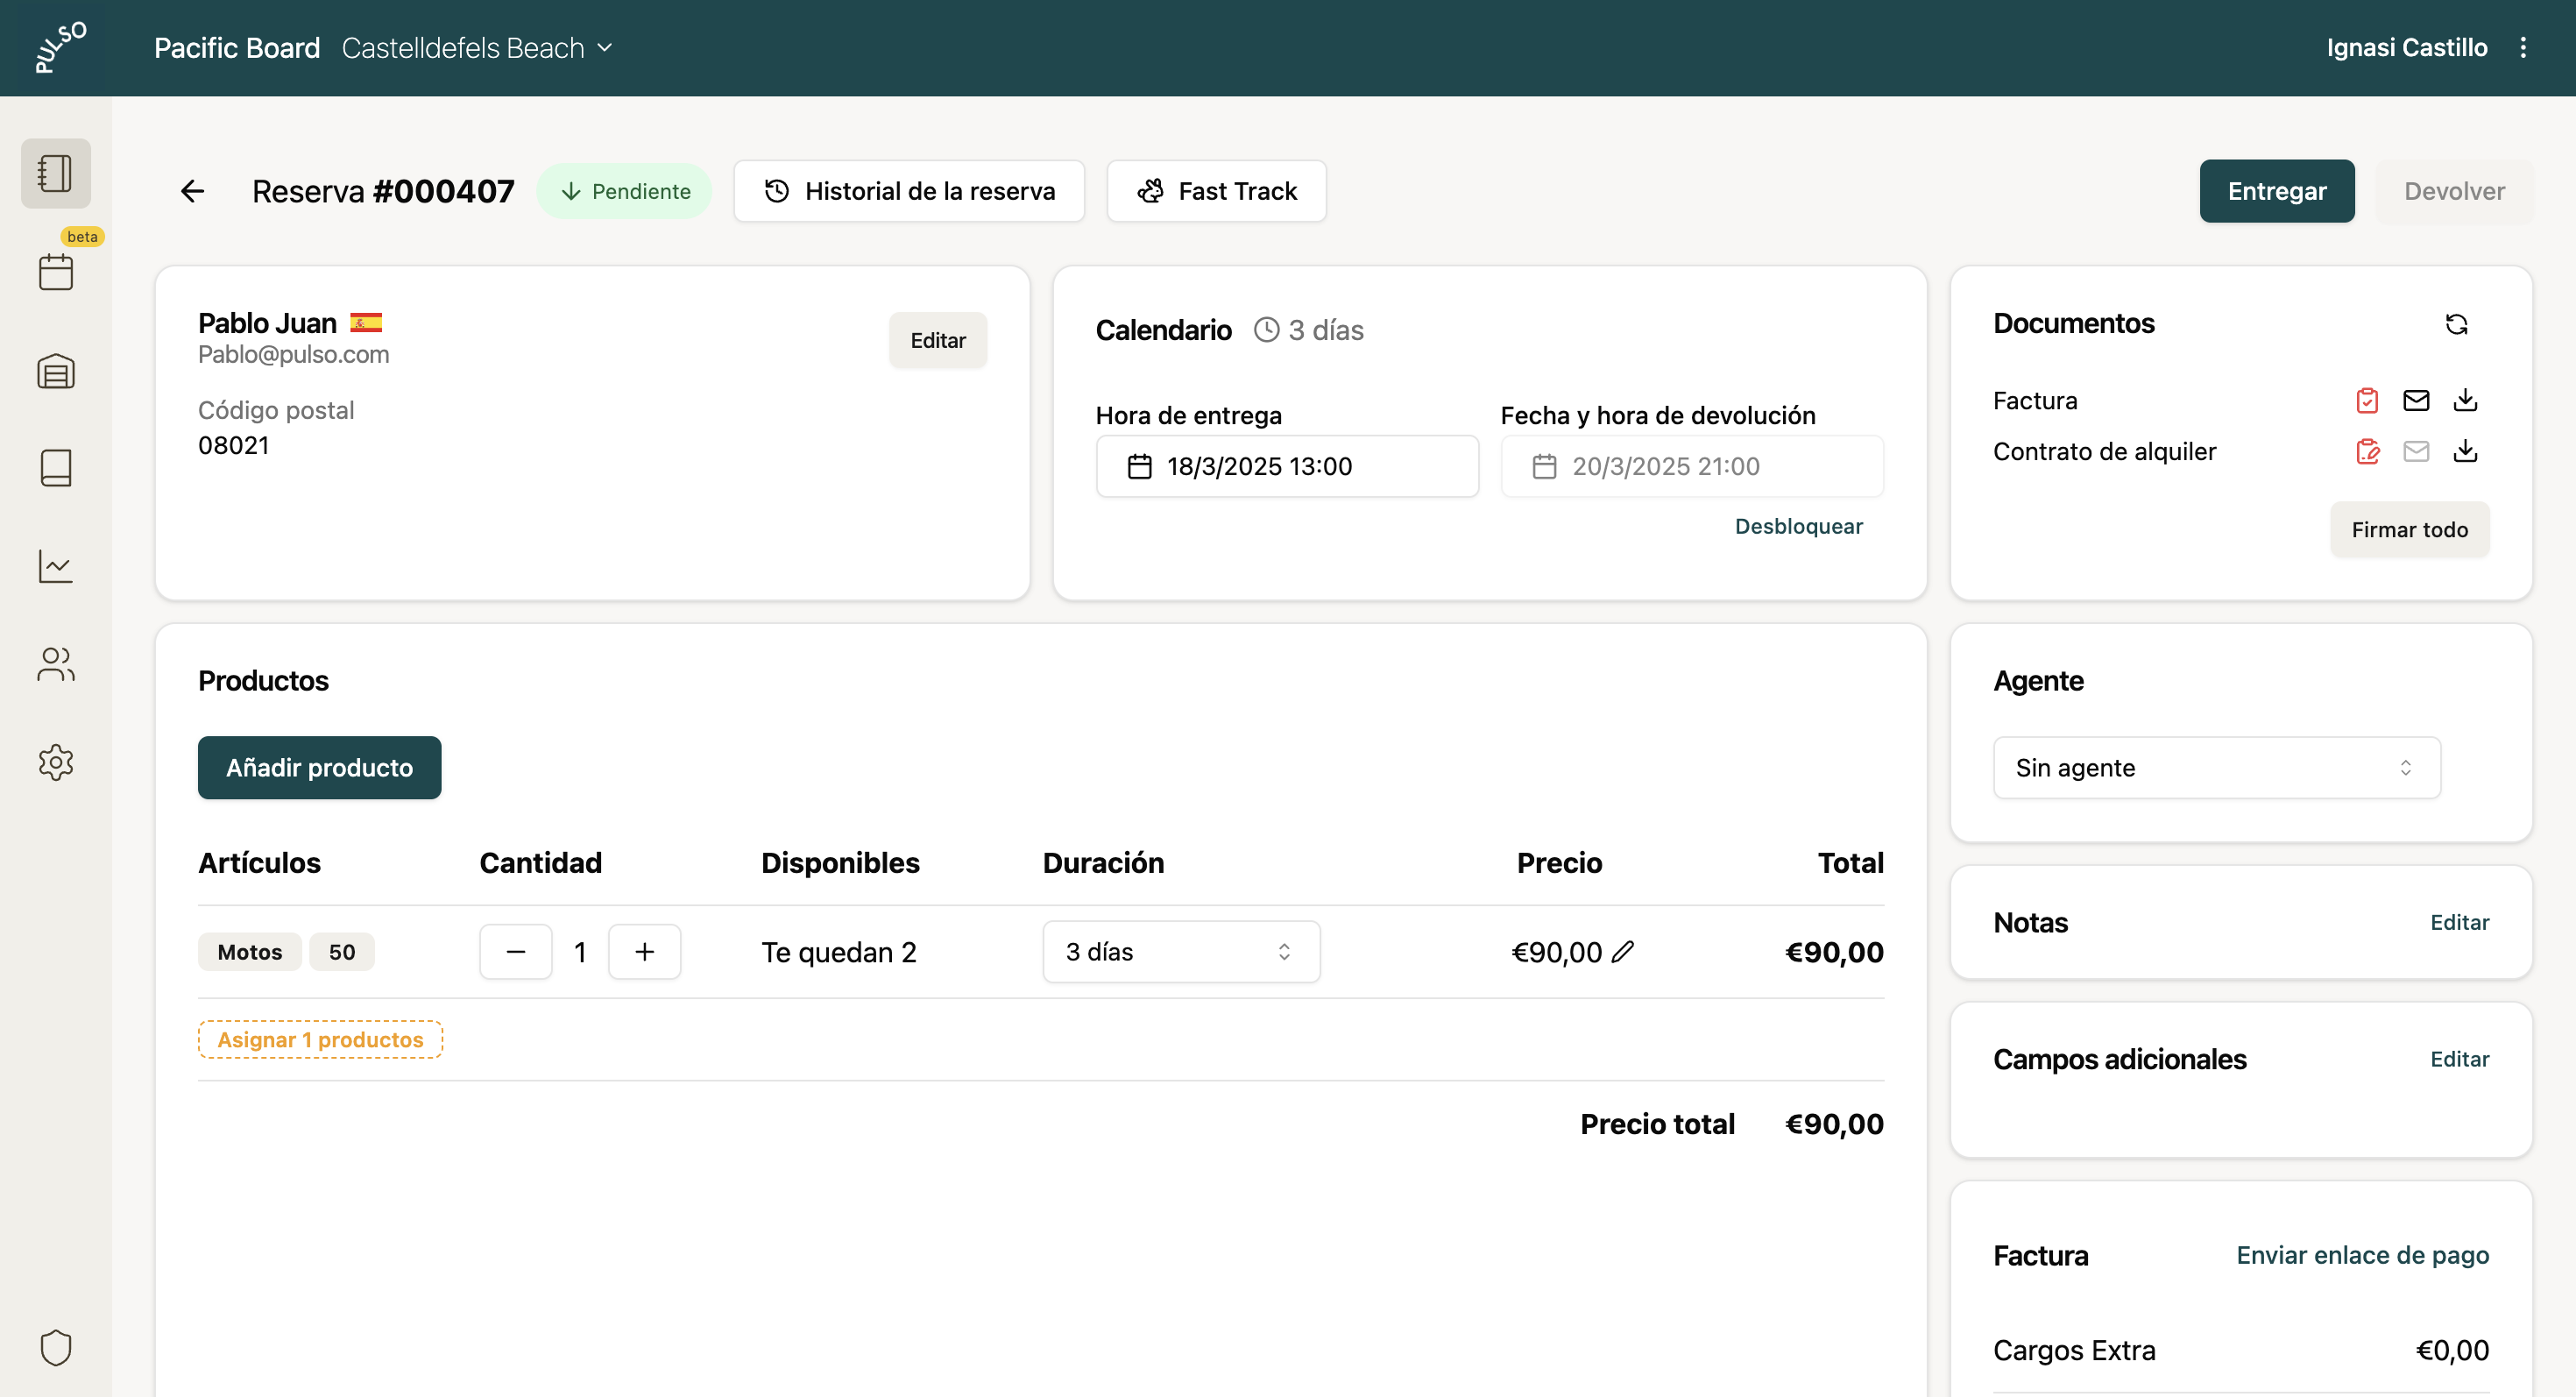The width and height of the screenshot is (2576, 1397).
Task: Click the back arrow icon
Action: click(192, 191)
